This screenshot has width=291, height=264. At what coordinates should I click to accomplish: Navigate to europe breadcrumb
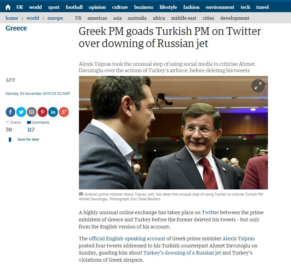(x=55, y=18)
